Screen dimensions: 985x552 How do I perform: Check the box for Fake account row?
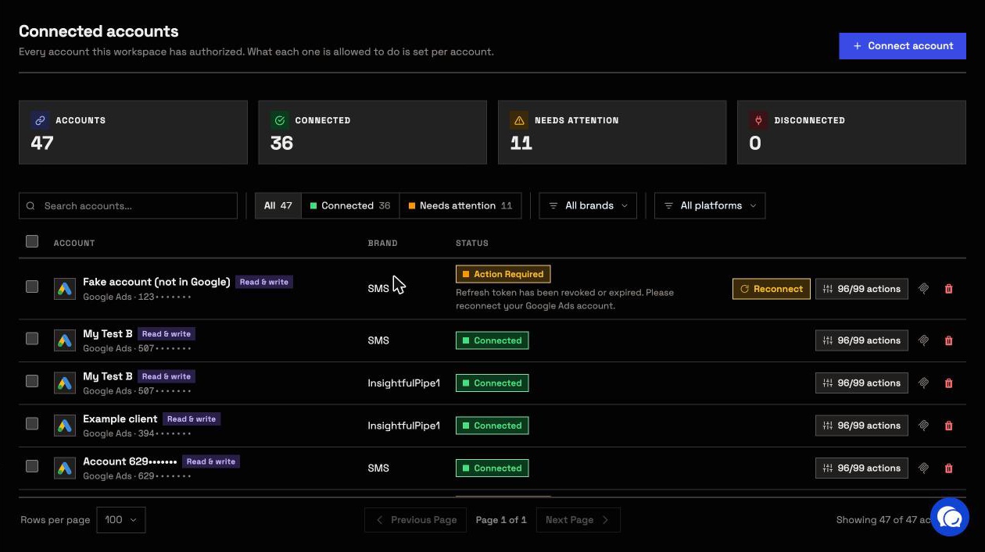[x=32, y=287]
